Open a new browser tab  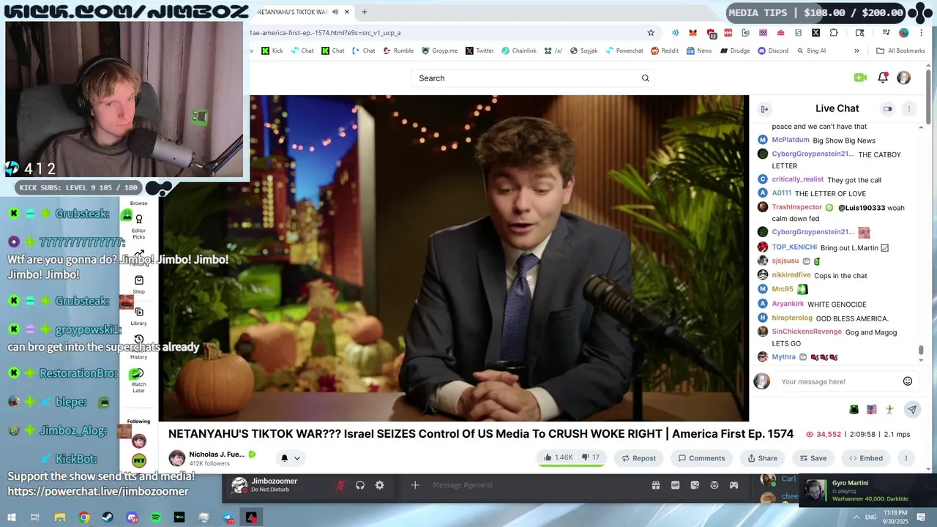(364, 12)
